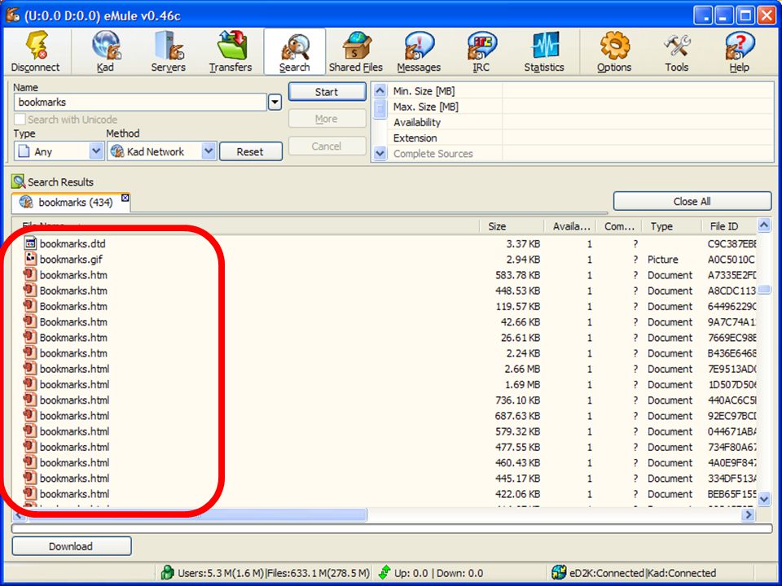Sort results by the Availa... column header
Viewport: 782px width, 586px height.
pyautogui.click(x=572, y=226)
